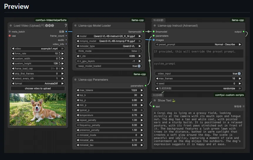Increase skip_first_frames with its right arrow
Image resolution: width=253 pixels, height=160 pixels.
(x=63, y=74)
